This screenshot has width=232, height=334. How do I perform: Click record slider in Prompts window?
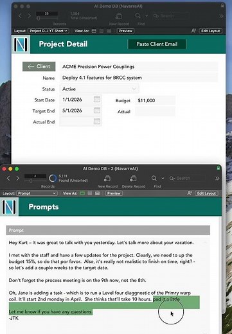(x=31, y=181)
